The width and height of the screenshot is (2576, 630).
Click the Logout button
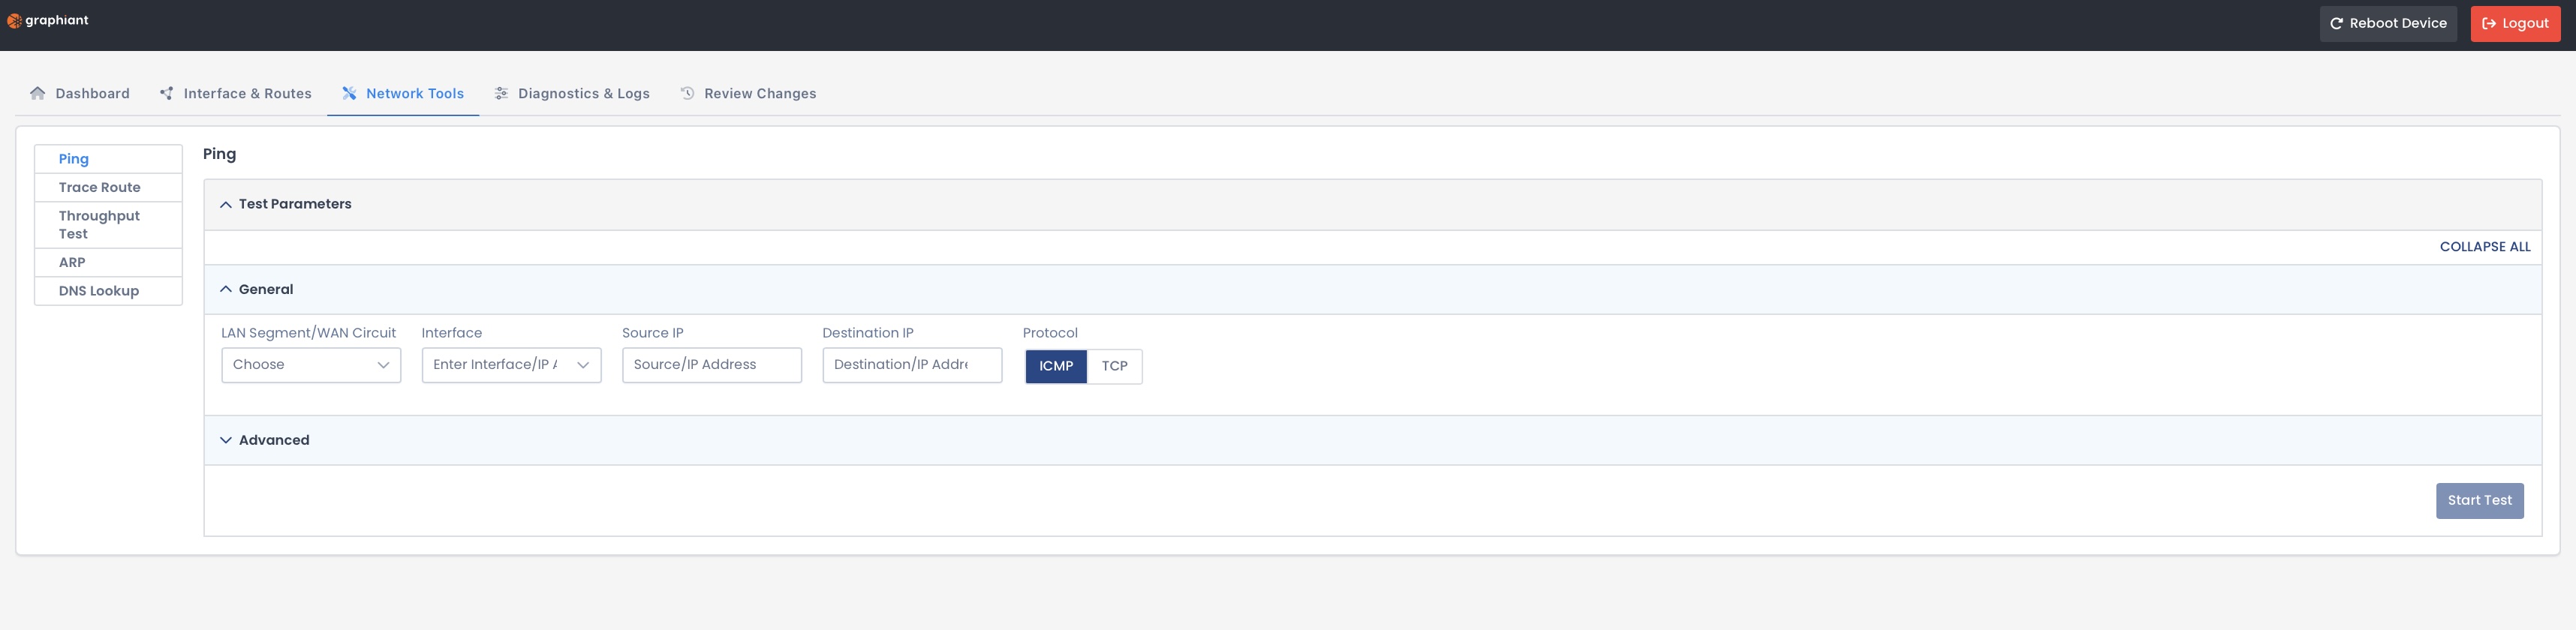pos(2515,24)
